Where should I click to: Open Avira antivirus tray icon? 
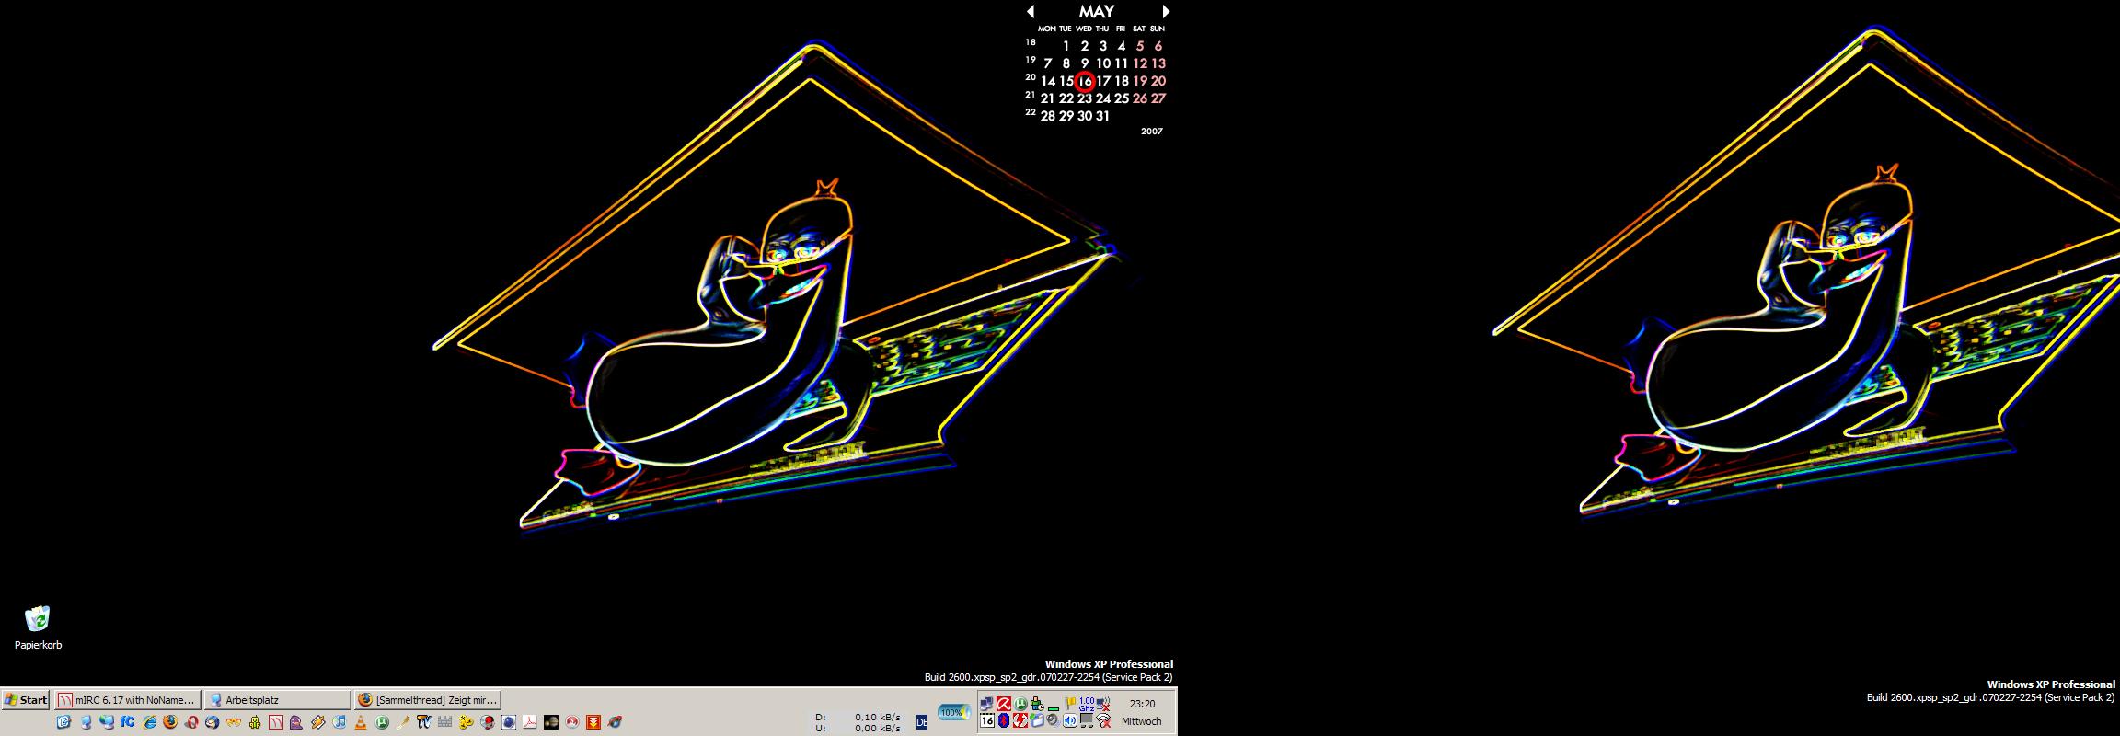pos(1004,704)
